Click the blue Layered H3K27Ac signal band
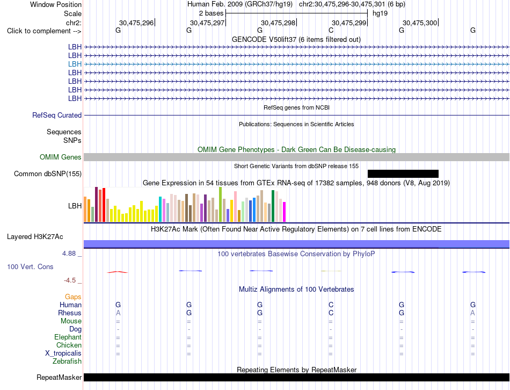 pos(296,244)
